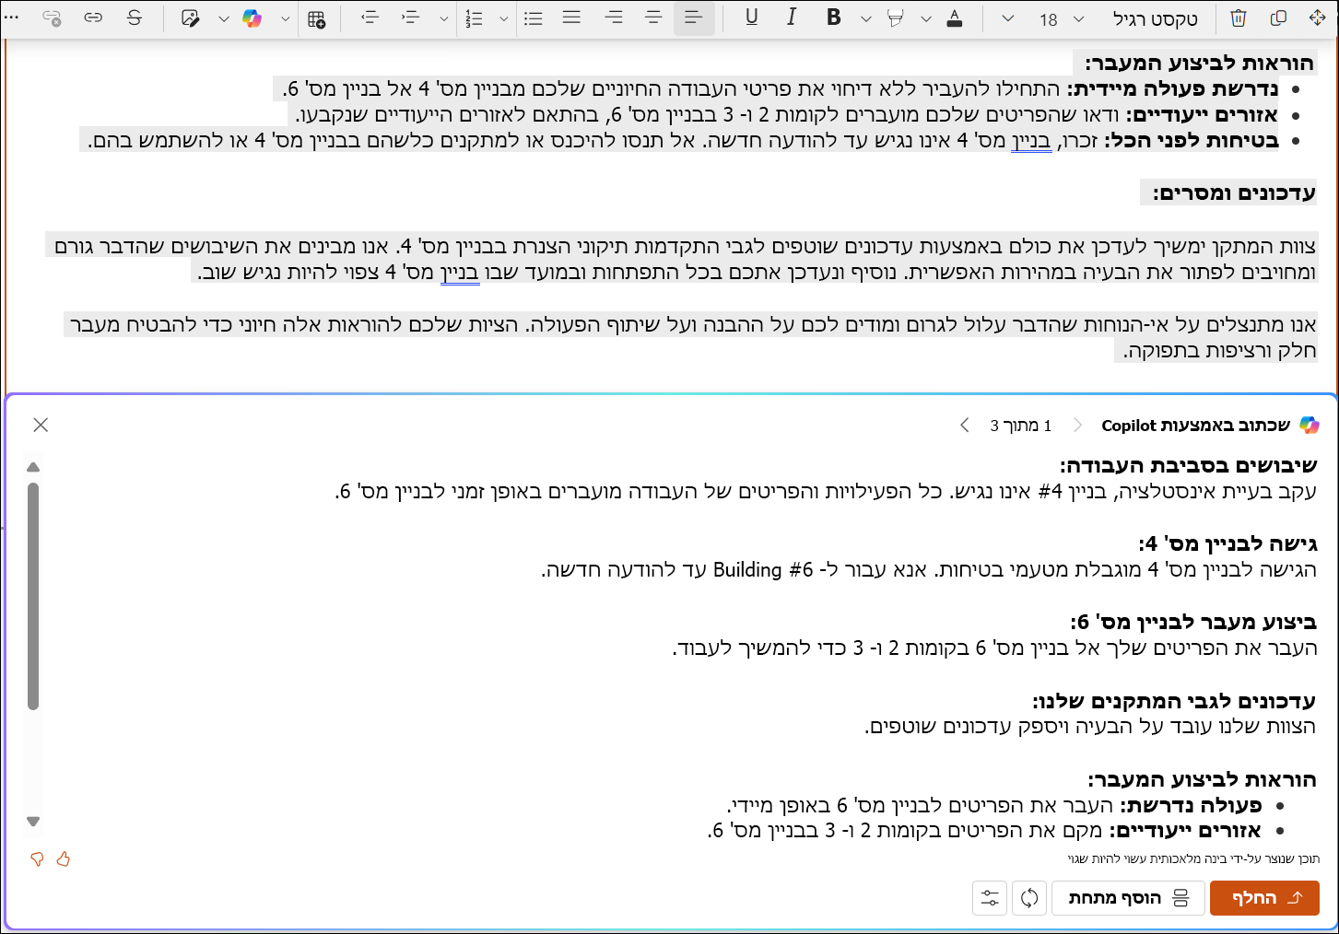Click the highlighted align left button
The height and width of the screenshot is (934, 1339).
click(x=694, y=18)
